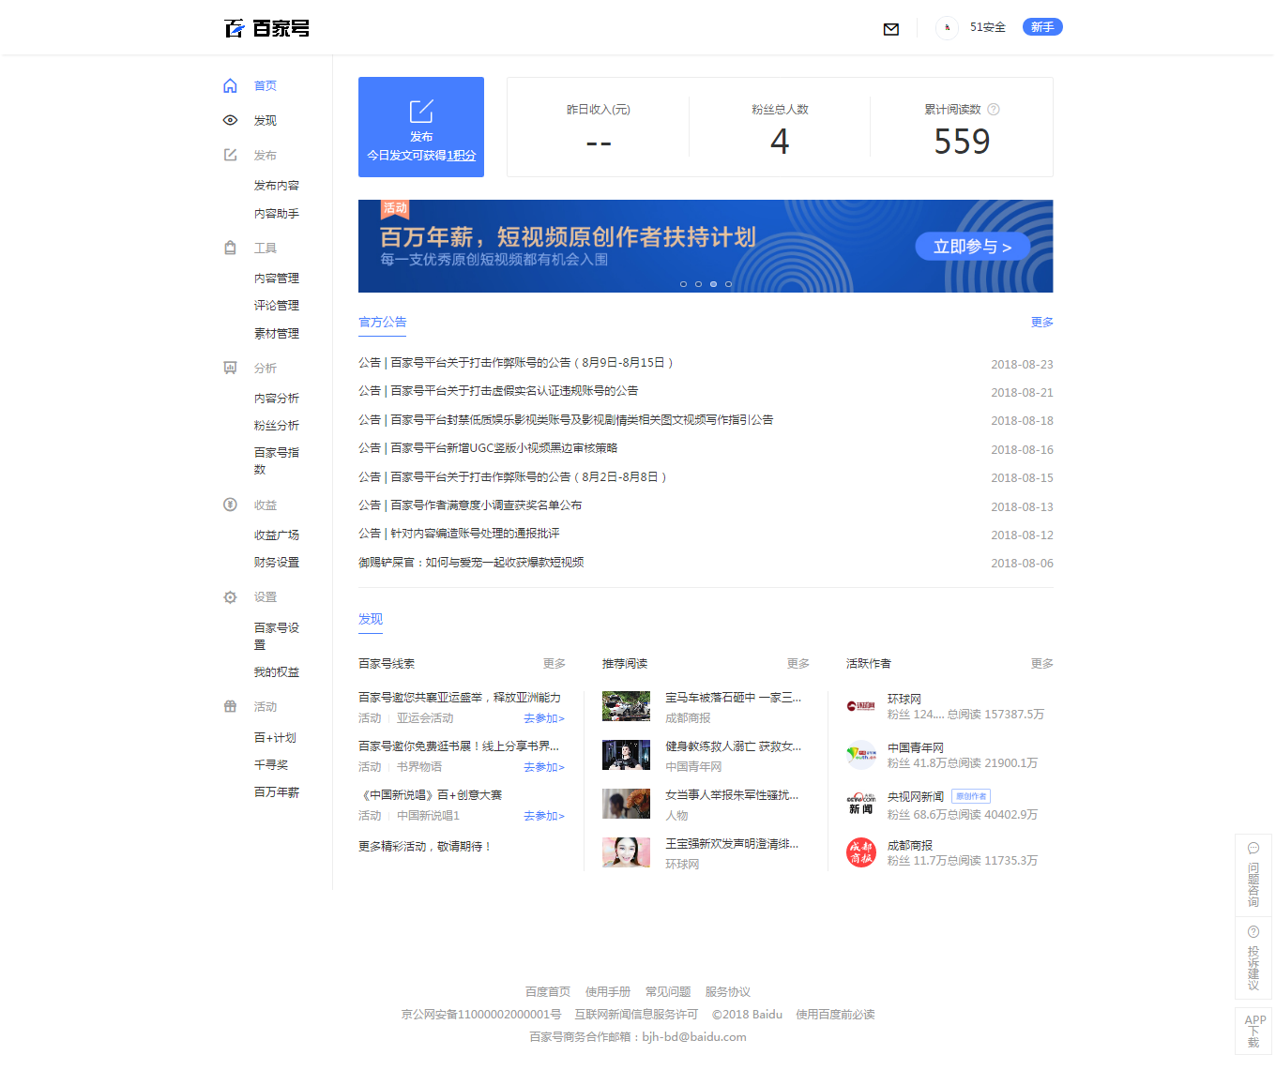Click the yen coin icon beside 收益

(230, 505)
